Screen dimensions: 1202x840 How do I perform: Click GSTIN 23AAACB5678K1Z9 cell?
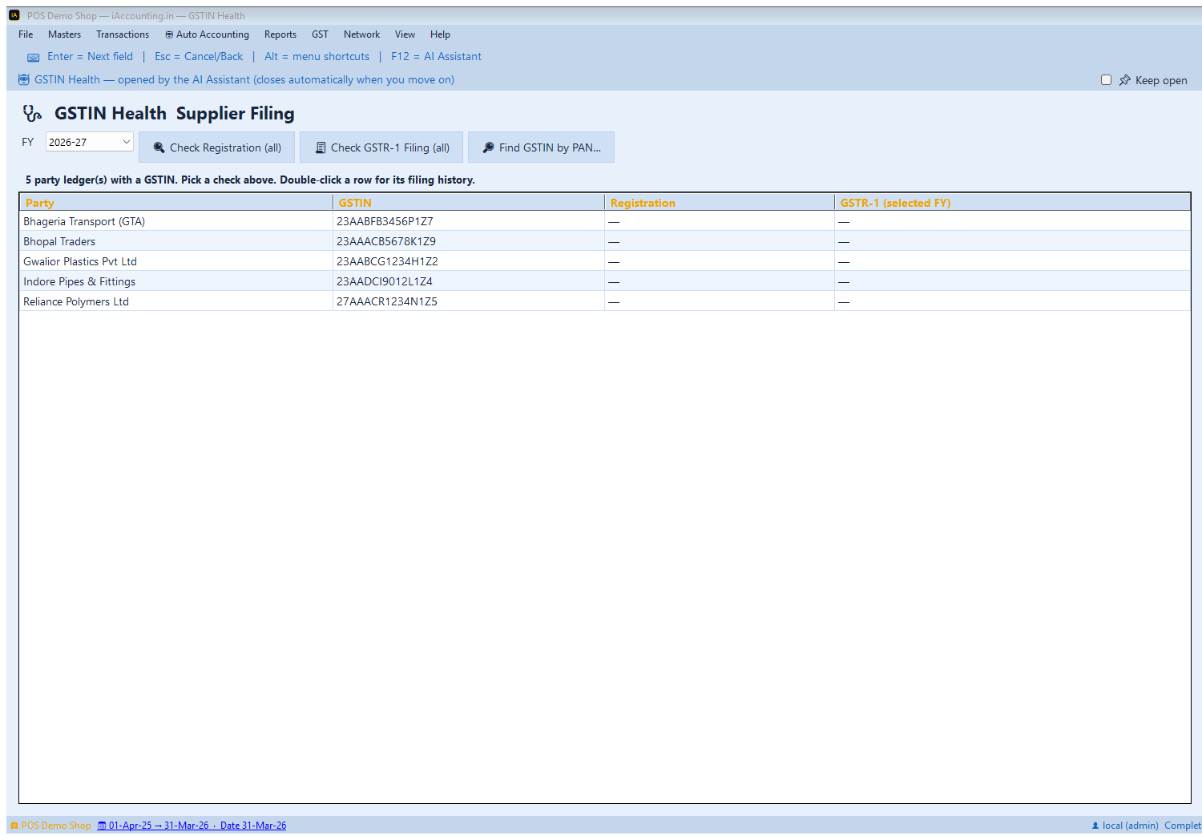[469, 241]
